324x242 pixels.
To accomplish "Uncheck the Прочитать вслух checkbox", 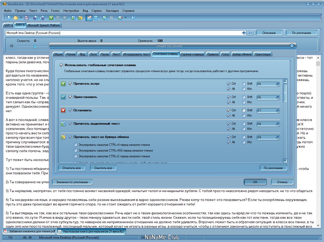I will (70, 84).
